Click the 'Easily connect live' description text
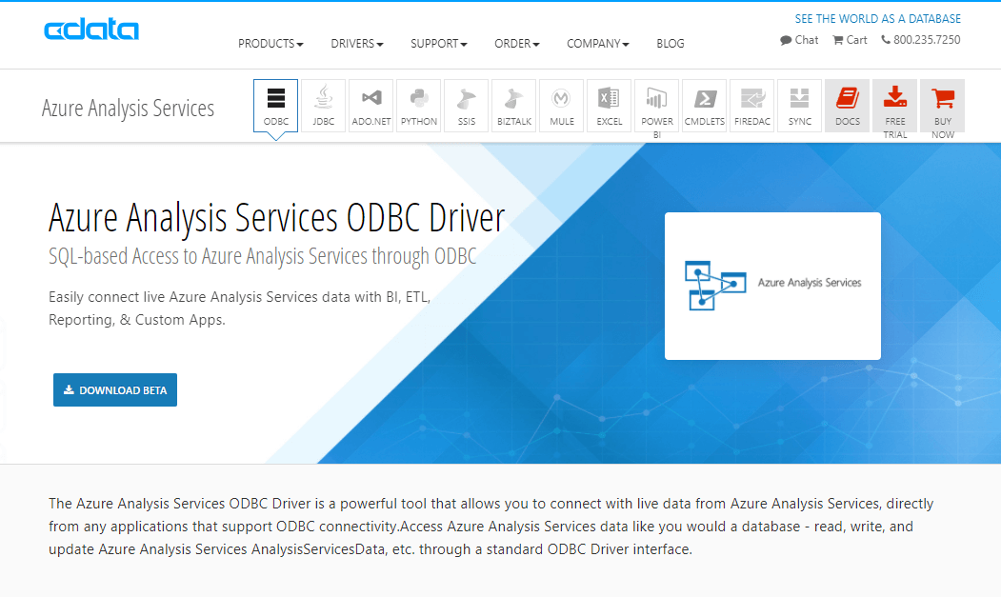 [x=239, y=308]
